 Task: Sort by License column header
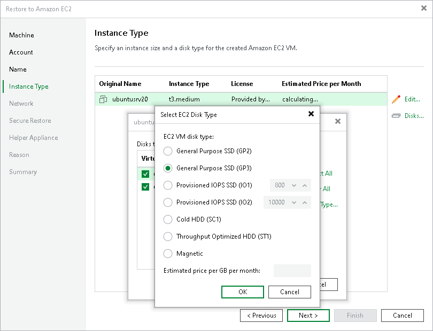(242, 84)
